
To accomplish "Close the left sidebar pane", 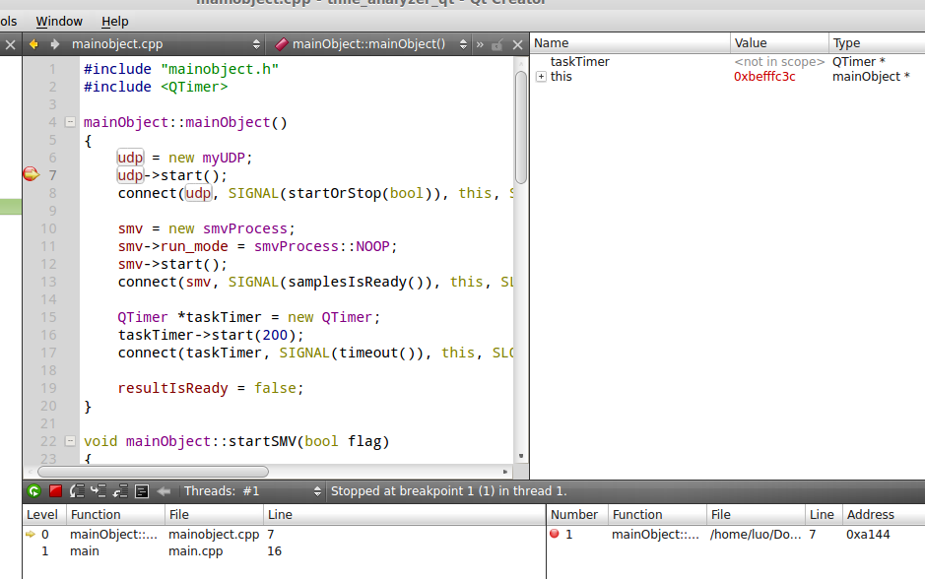I will (x=10, y=45).
